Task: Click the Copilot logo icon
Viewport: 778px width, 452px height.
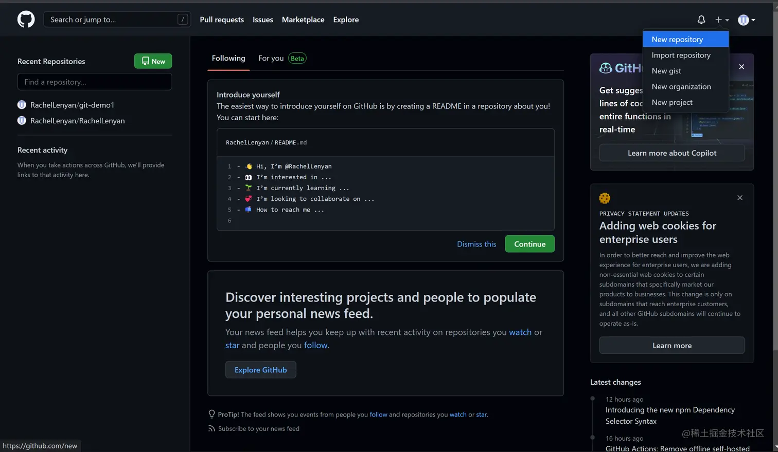Action: point(606,68)
